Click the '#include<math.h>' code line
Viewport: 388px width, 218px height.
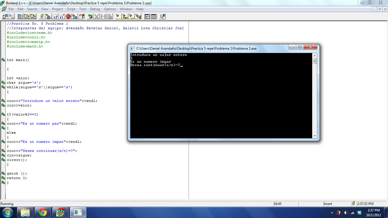click(x=25, y=46)
